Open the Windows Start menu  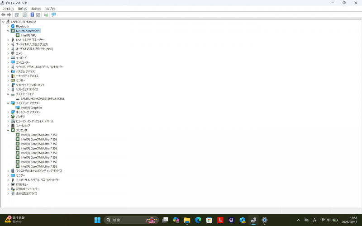97,220
